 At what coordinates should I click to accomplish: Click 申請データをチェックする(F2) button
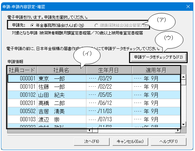tap(158, 57)
